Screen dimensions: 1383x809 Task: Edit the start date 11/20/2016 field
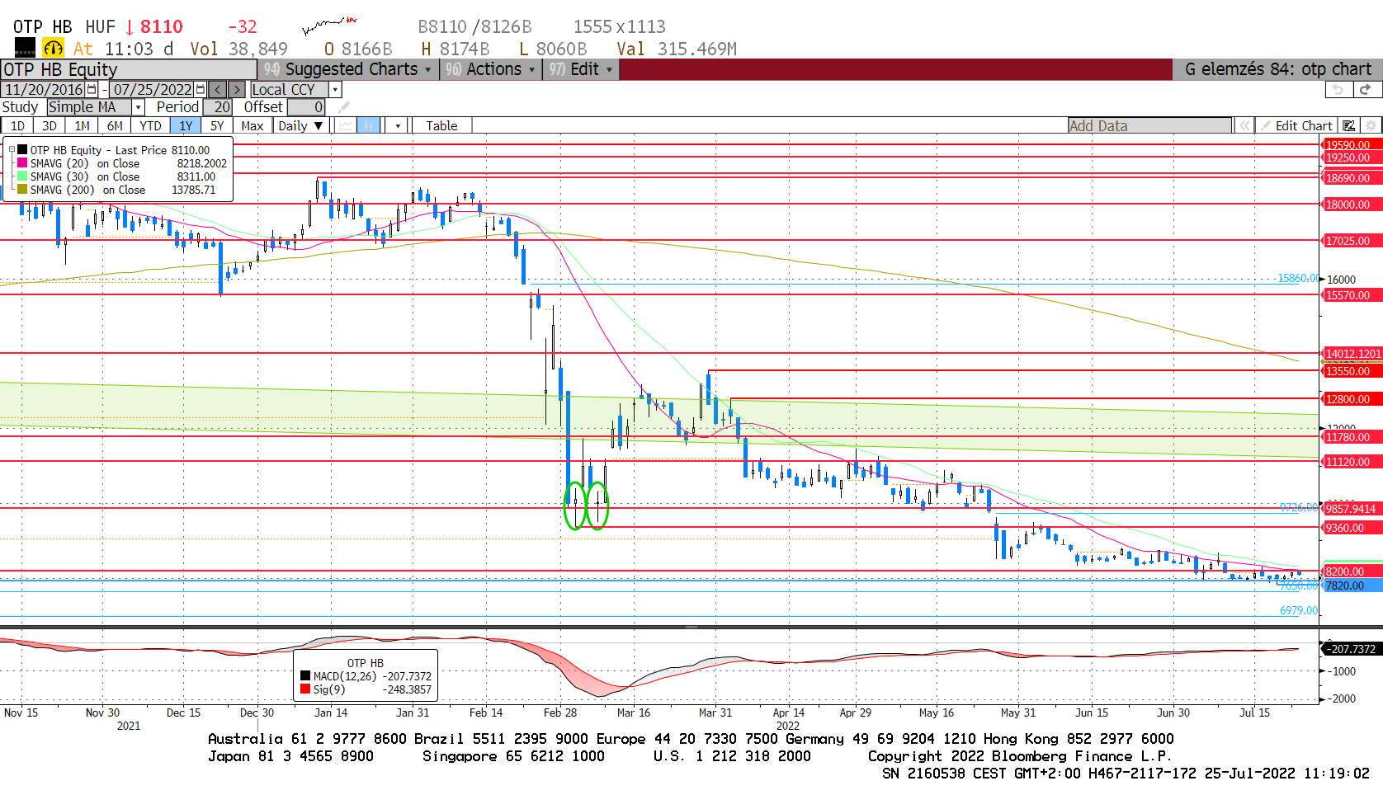43,89
